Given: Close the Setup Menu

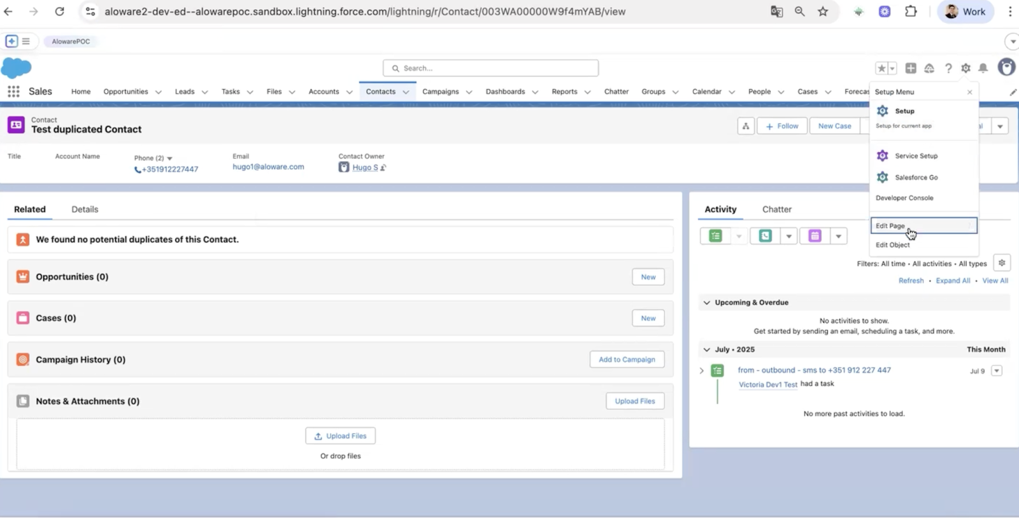Looking at the screenshot, I should point(969,92).
